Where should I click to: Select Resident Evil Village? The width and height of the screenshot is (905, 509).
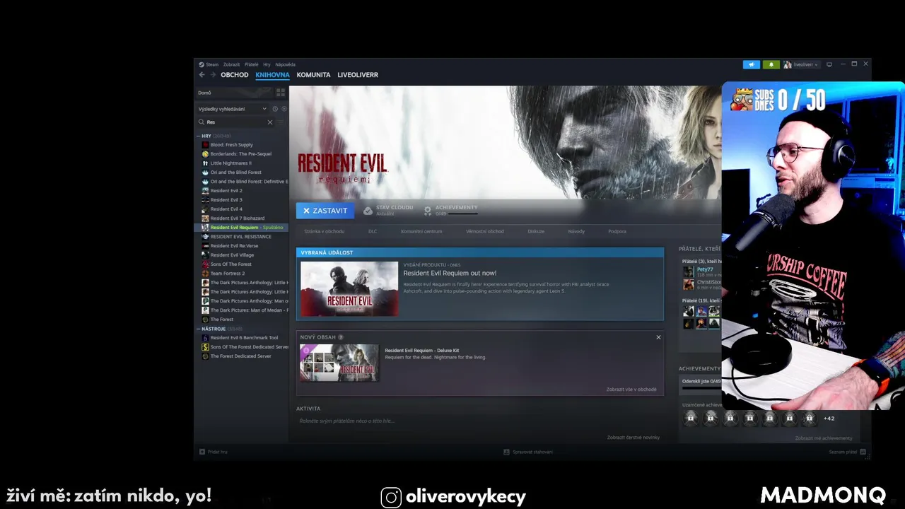coord(232,255)
